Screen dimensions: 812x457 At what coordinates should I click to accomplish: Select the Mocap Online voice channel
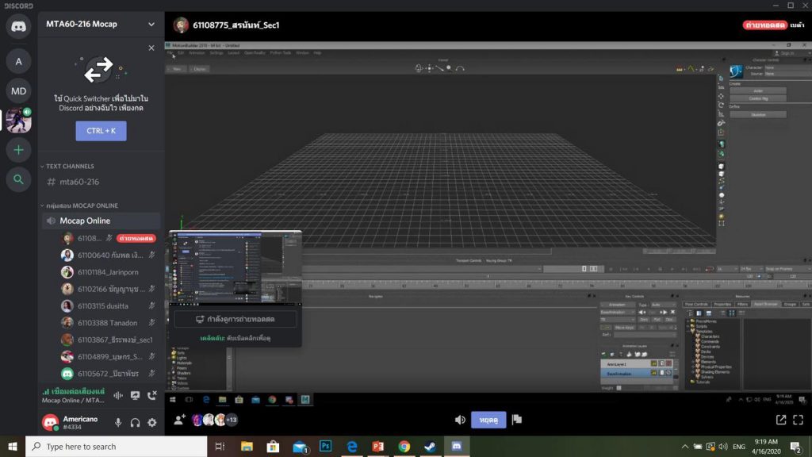tap(85, 221)
